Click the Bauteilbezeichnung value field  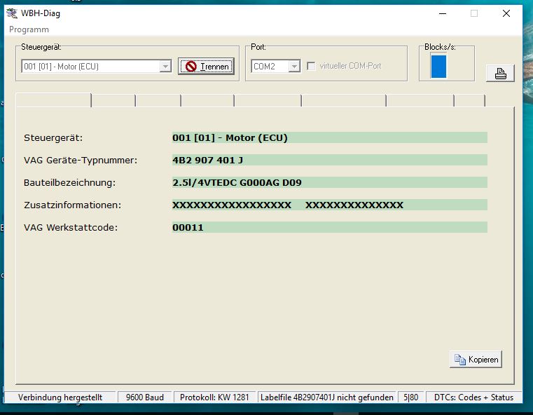point(329,182)
